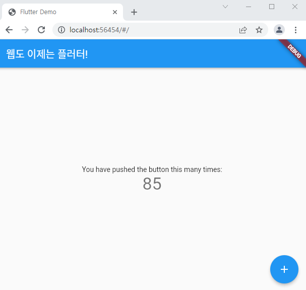This screenshot has width=306, height=290.
Task: Reload the page with the refresh icon
Action: point(41,30)
